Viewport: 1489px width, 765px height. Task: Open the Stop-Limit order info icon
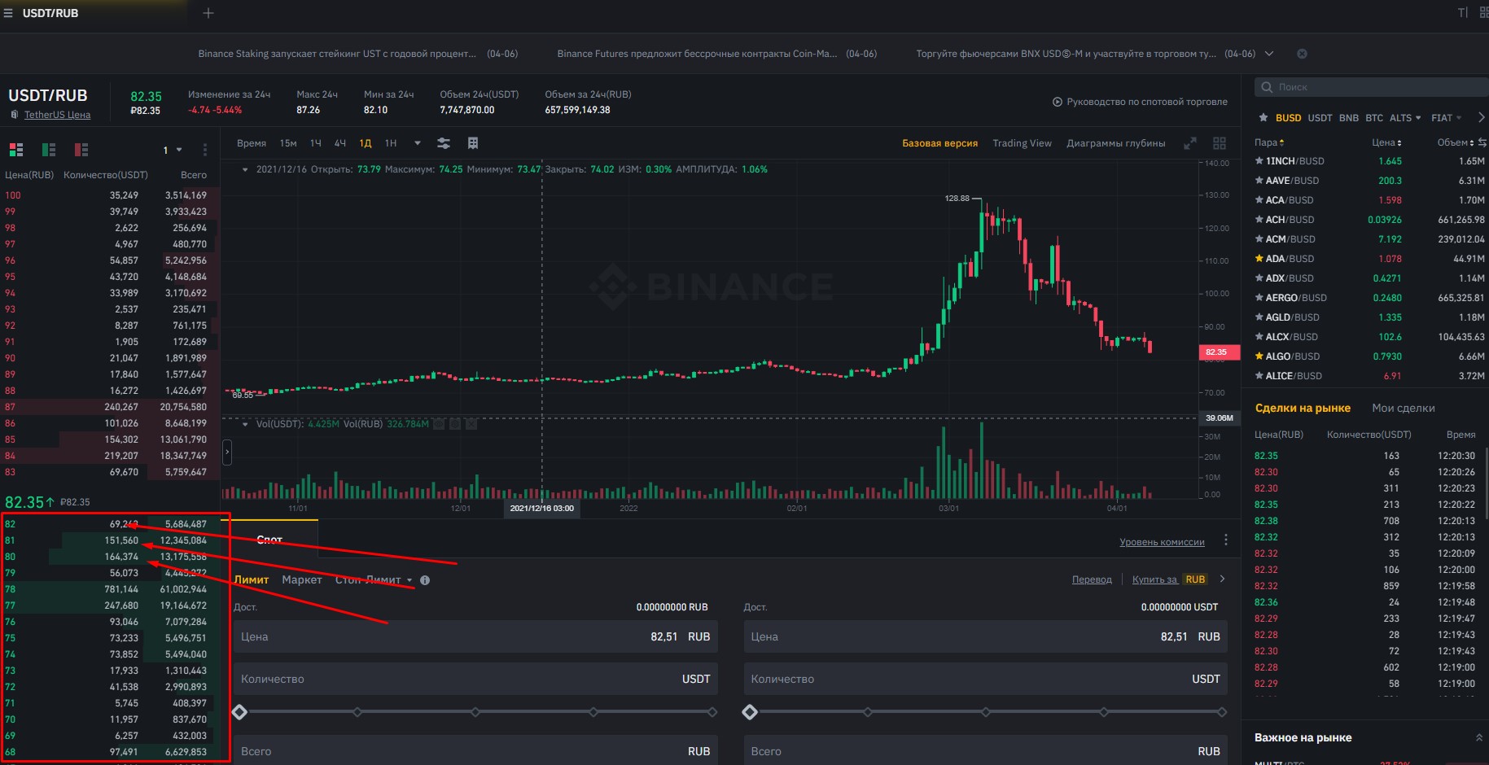pyautogui.click(x=425, y=580)
